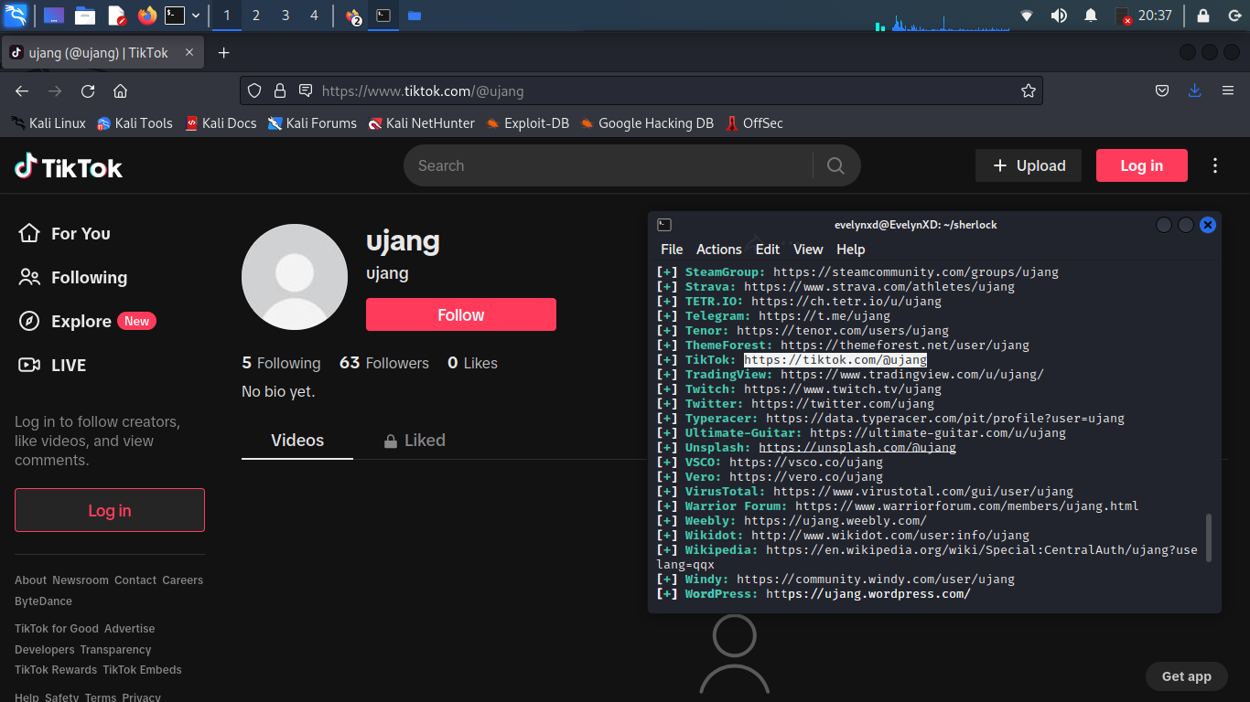Image resolution: width=1250 pixels, height=702 pixels.
Task: View ujang's 5 Following count
Action: coord(281,363)
